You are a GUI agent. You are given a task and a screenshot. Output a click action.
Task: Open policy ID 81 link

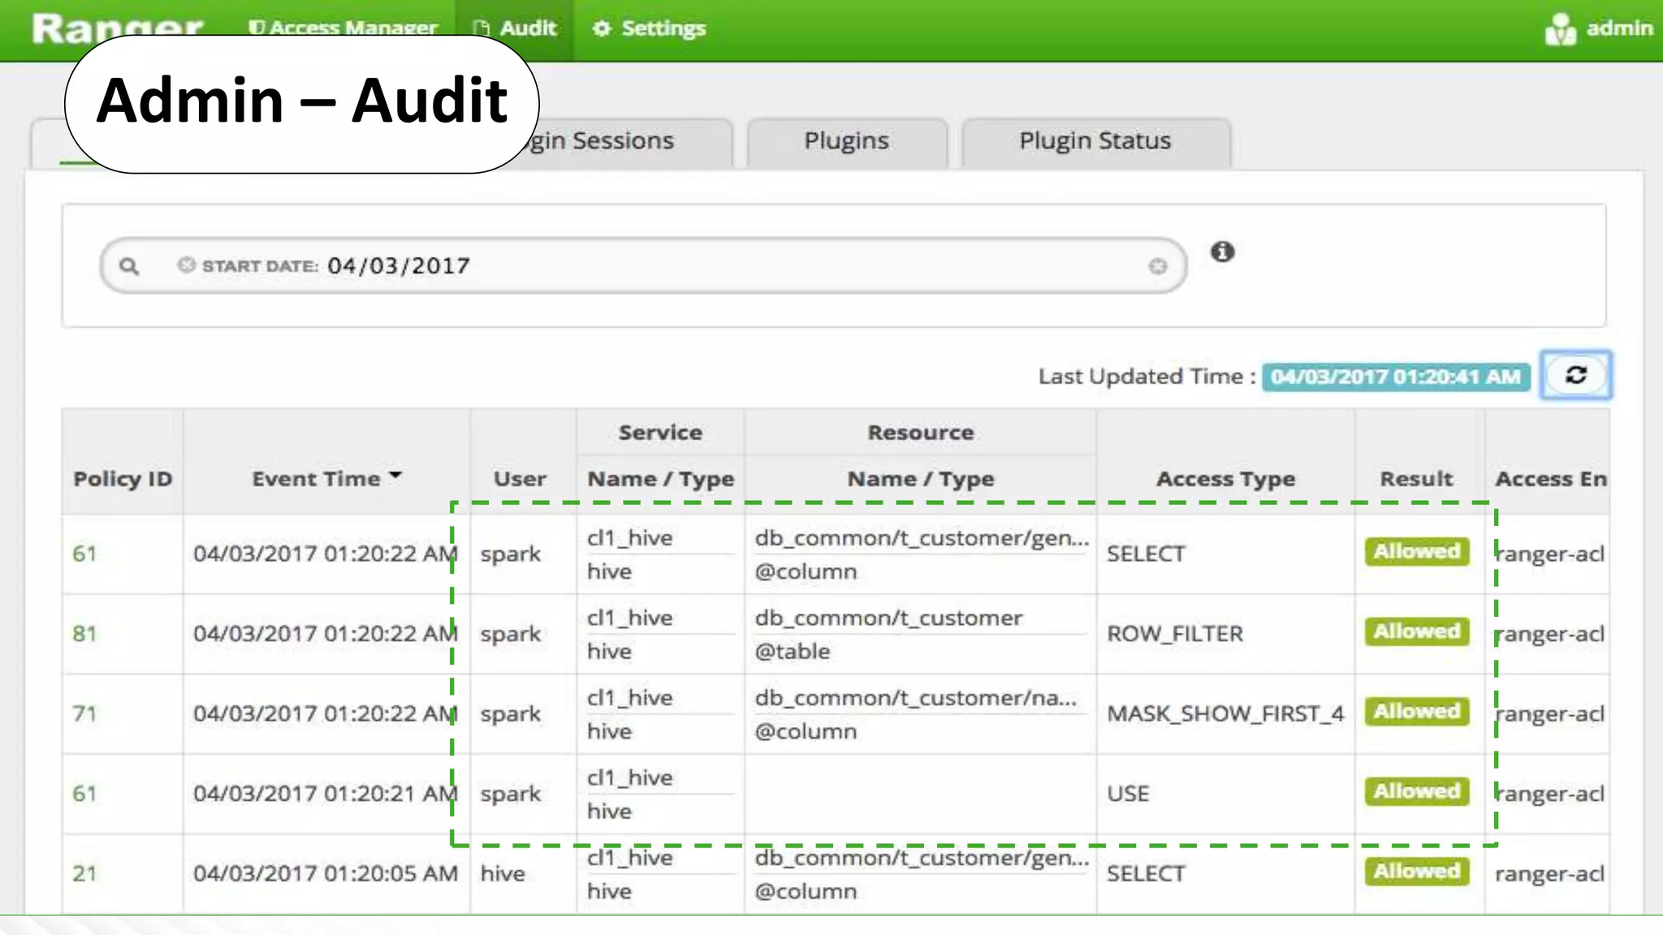click(84, 634)
